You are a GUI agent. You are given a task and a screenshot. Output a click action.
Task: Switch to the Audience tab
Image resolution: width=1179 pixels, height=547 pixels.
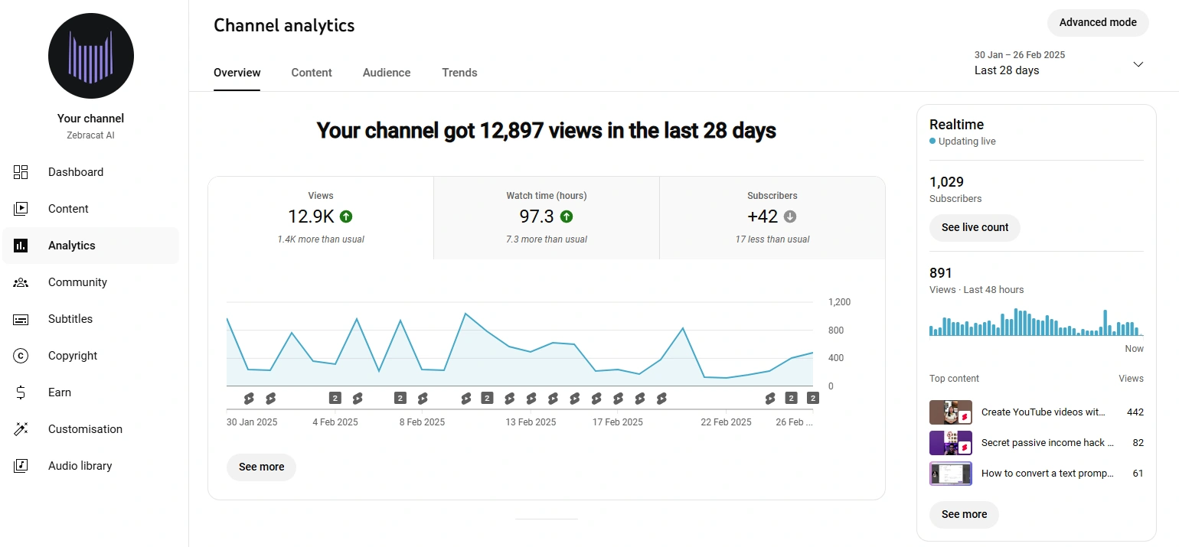387,73
